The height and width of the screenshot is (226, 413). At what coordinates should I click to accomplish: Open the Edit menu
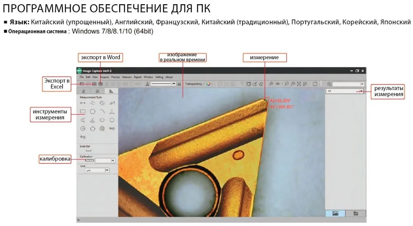88,77
